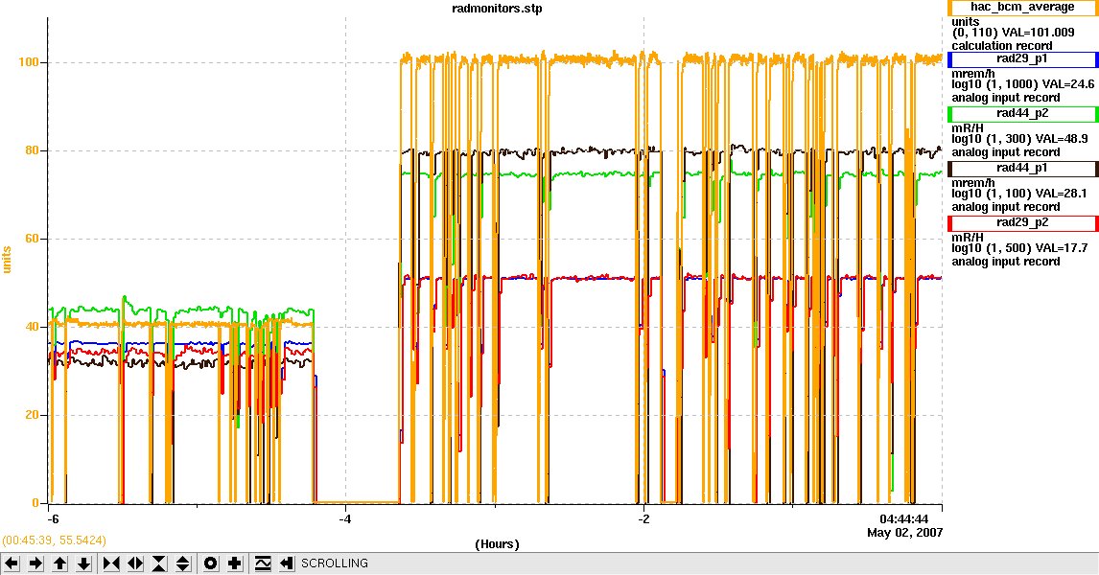Image resolution: width=1099 pixels, height=575 pixels.
Task: Click the x-axis tick label -2
Action: (644, 519)
